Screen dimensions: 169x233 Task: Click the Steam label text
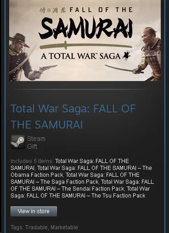click(36, 139)
